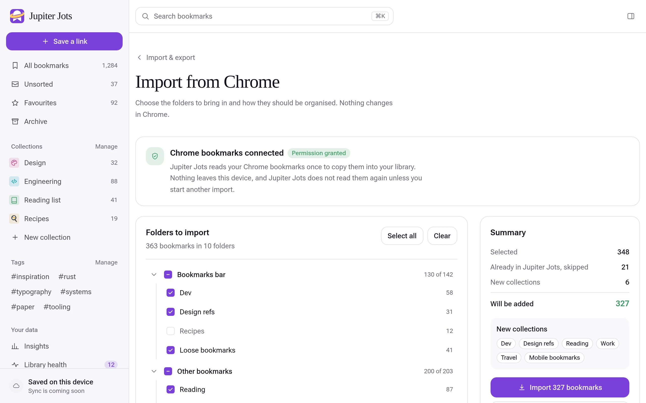Open the Engineering collection
The height and width of the screenshot is (403, 646).
64,181
